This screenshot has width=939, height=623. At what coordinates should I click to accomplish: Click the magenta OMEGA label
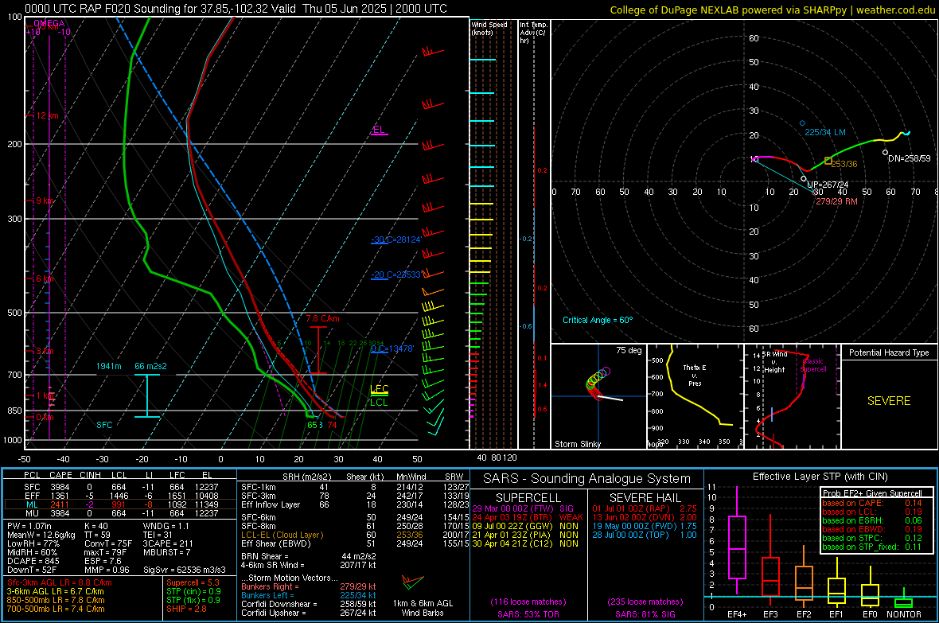pos(49,23)
